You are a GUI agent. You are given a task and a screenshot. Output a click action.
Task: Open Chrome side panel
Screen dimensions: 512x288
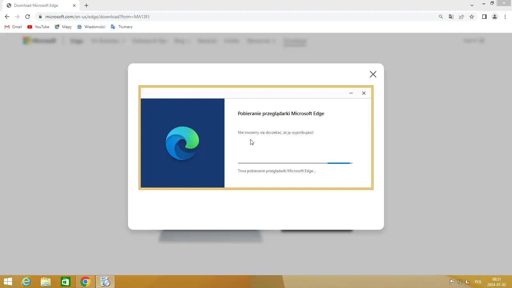(x=484, y=17)
